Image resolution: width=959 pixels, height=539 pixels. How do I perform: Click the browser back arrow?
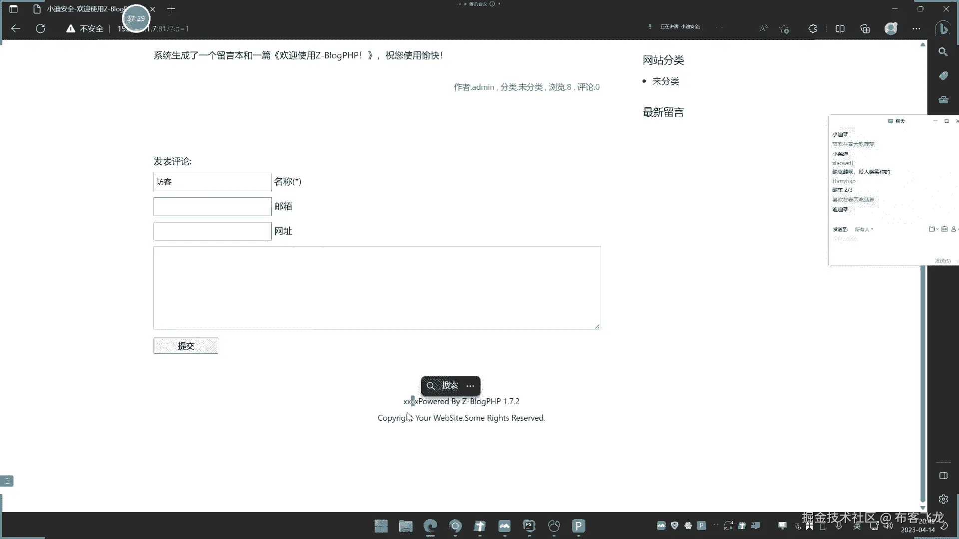15,28
